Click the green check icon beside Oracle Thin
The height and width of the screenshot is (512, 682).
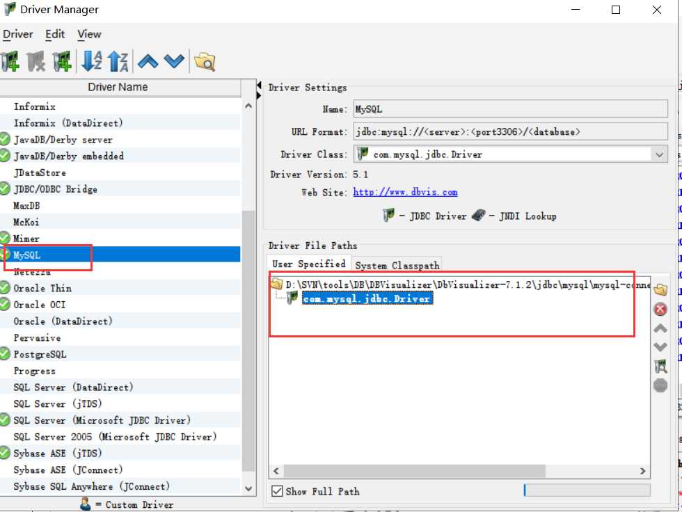coord(5,288)
